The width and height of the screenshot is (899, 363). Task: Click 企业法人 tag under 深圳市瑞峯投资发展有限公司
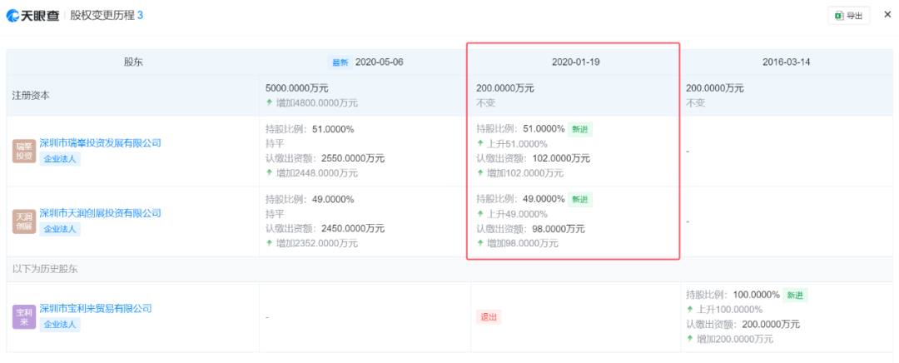pos(60,159)
